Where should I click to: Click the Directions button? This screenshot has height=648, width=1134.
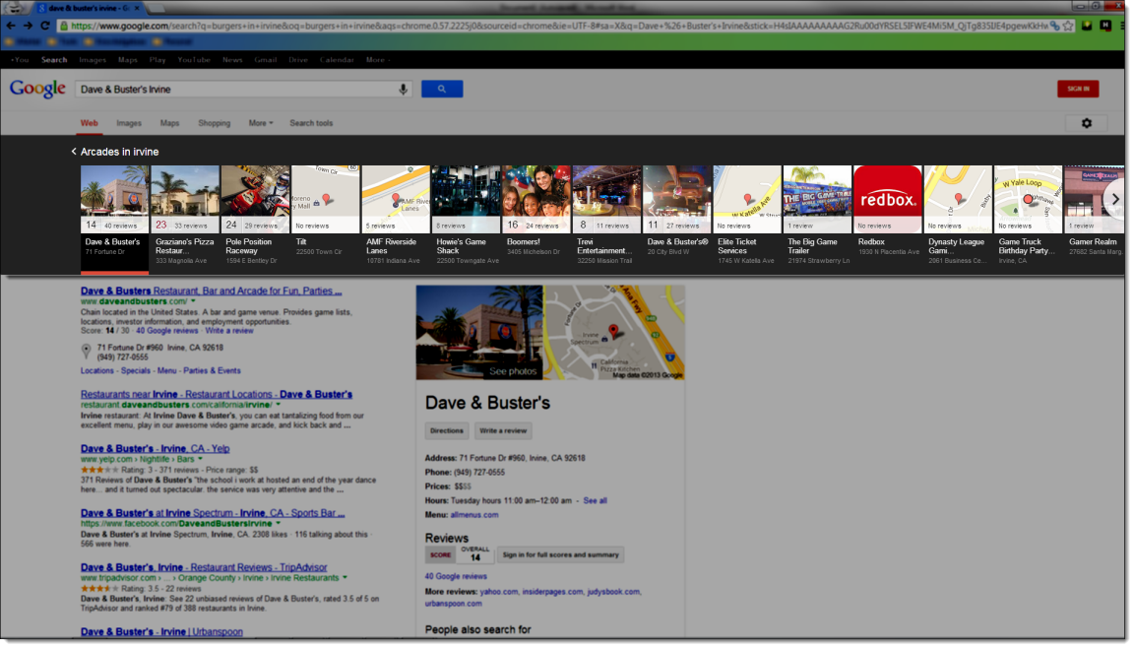(446, 431)
